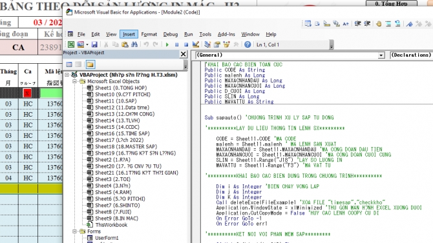The width and height of the screenshot is (433, 243).
Task: Click the Cut scissors icon
Action: coord(106,44)
